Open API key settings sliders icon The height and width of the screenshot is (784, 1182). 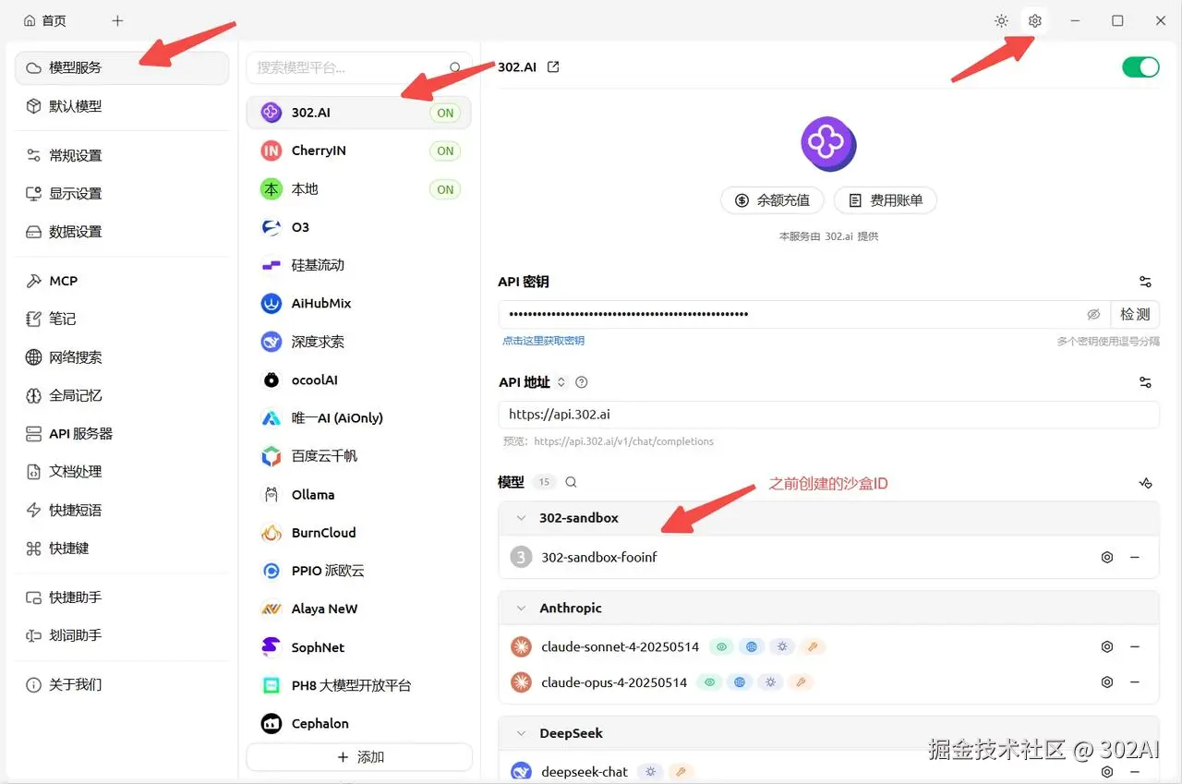[x=1145, y=282]
